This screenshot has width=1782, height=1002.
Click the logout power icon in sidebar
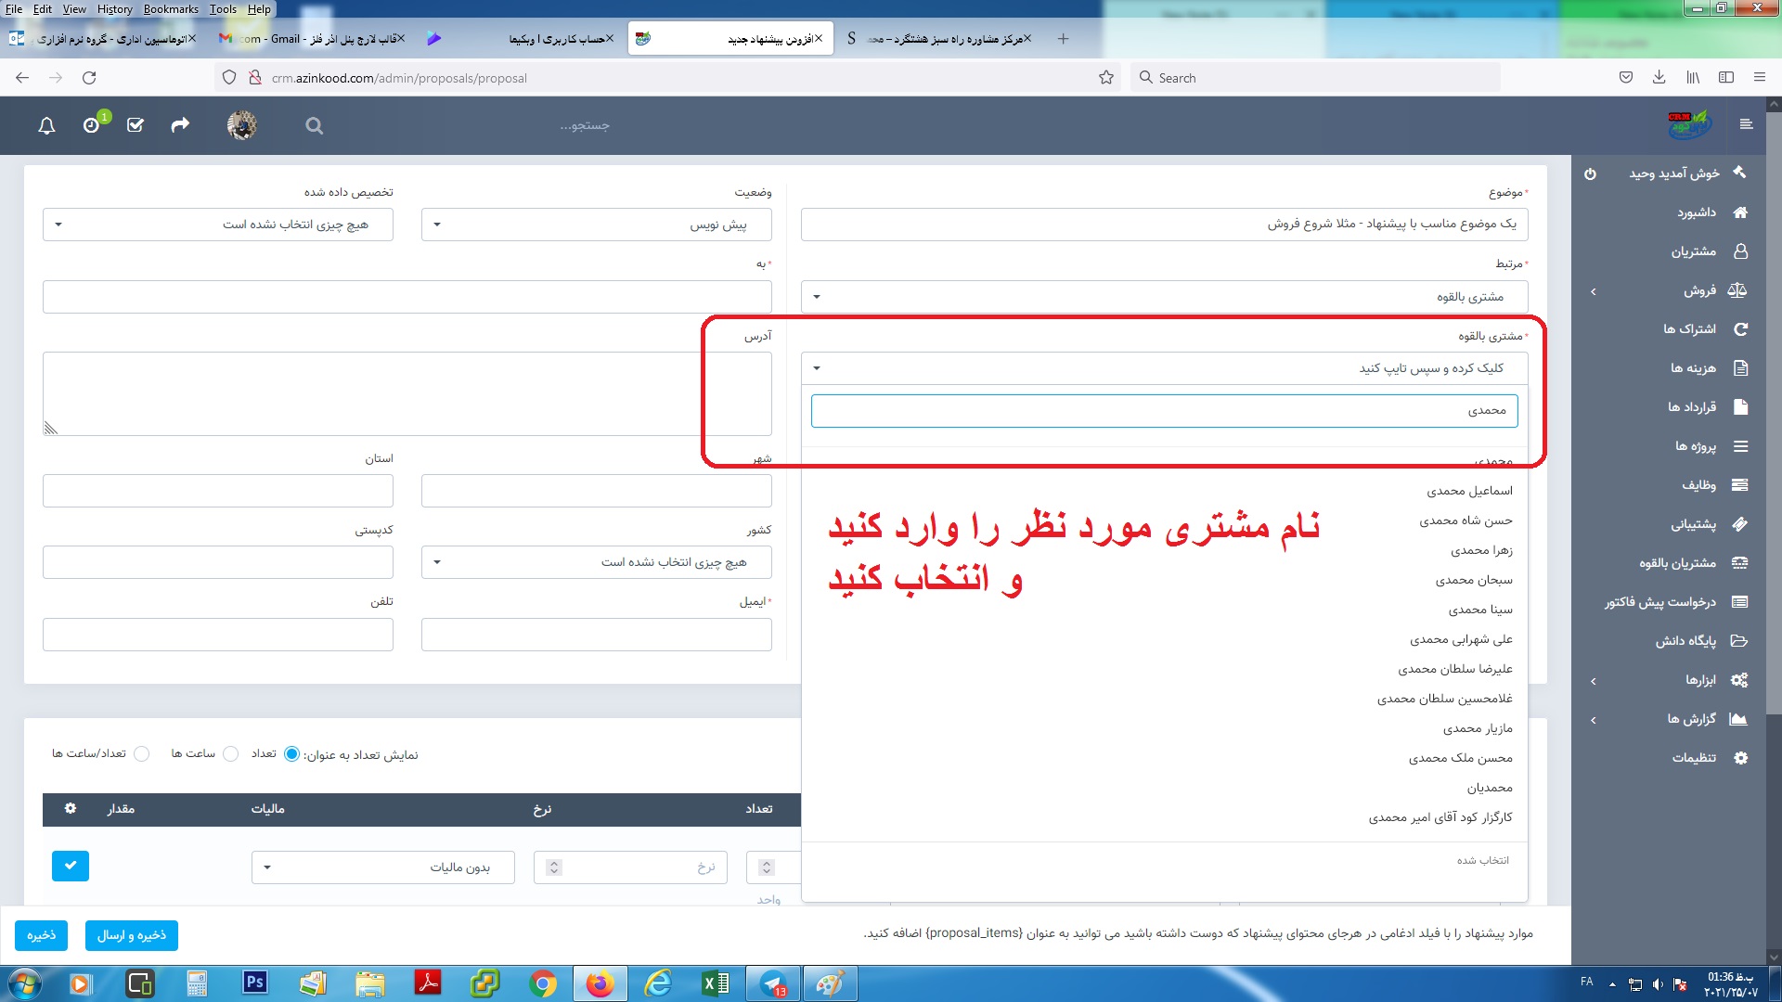click(x=1590, y=173)
